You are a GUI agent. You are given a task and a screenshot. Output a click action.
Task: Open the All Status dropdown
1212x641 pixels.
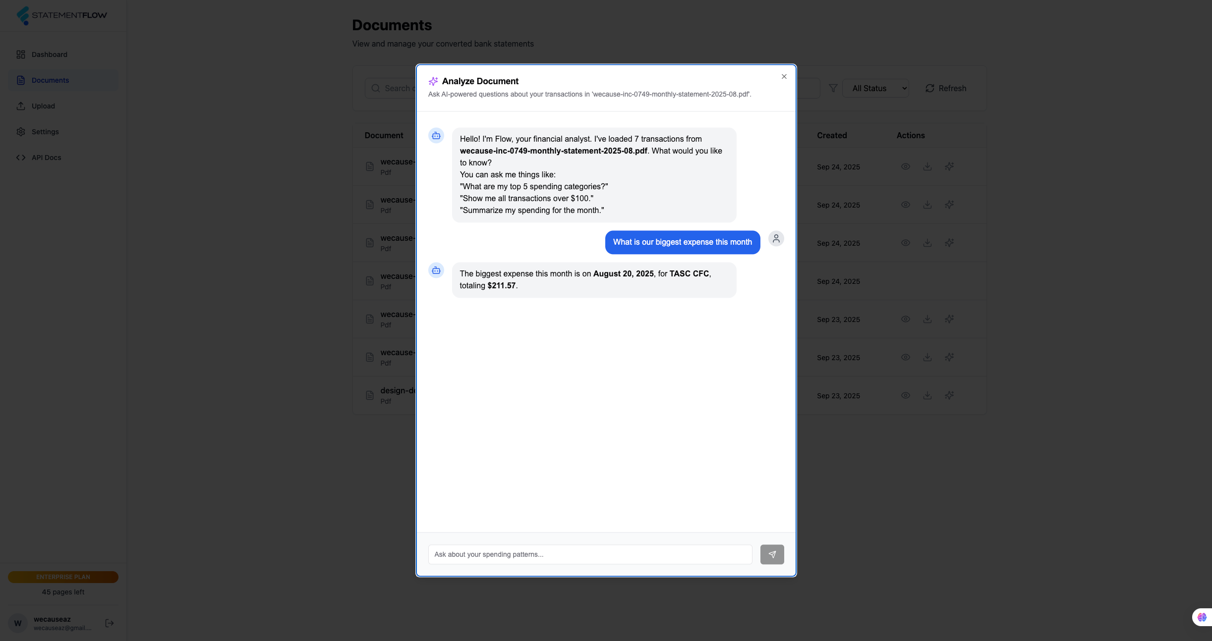pyautogui.click(x=875, y=88)
